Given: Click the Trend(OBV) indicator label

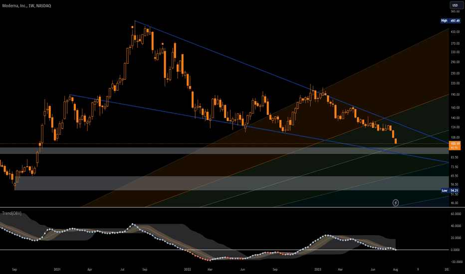Looking at the screenshot, I should (12, 213).
